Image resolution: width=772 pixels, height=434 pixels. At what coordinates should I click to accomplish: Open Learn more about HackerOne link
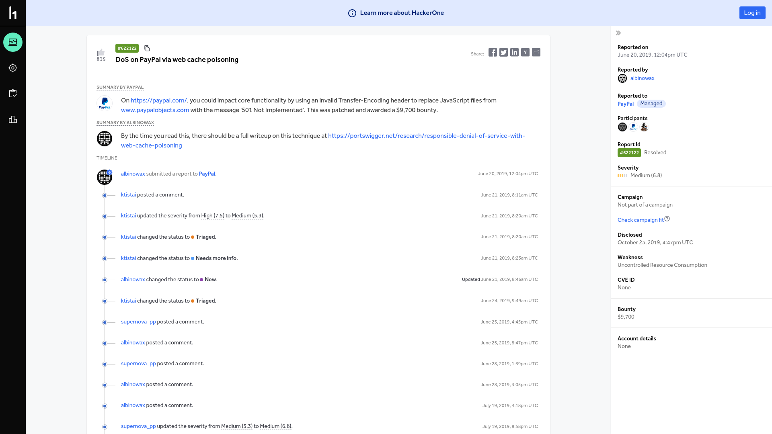[x=402, y=13]
